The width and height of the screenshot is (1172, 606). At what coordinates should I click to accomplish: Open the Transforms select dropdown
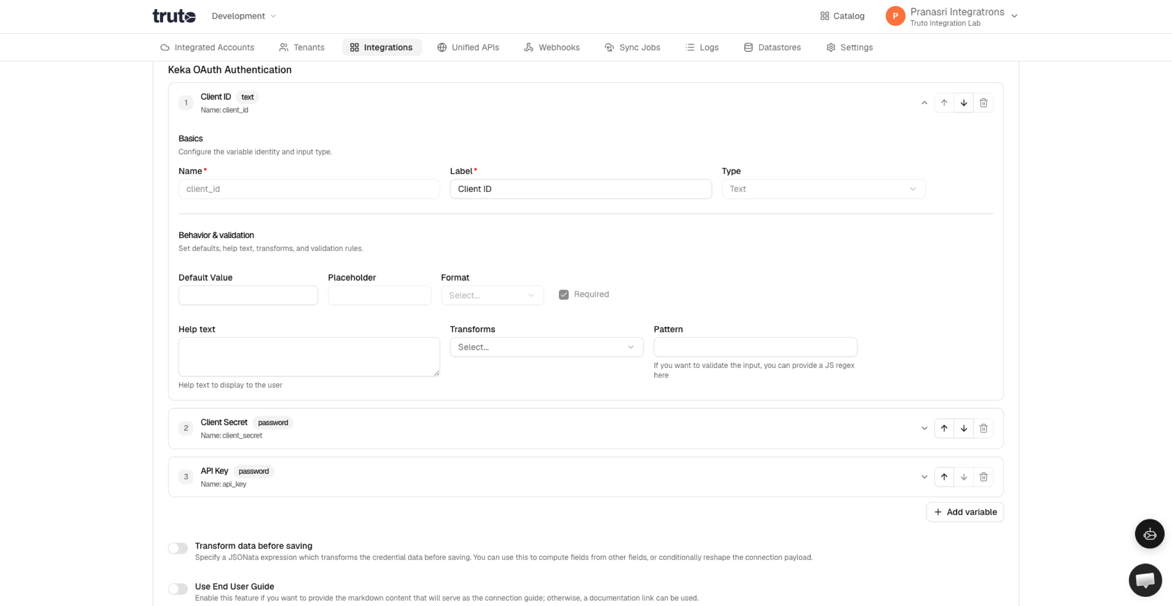click(x=547, y=347)
